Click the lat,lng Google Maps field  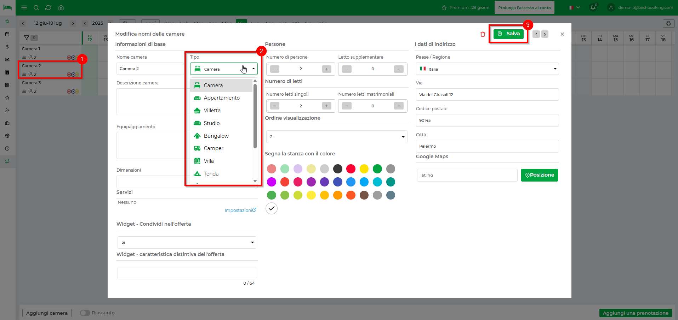pyautogui.click(x=467, y=175)
